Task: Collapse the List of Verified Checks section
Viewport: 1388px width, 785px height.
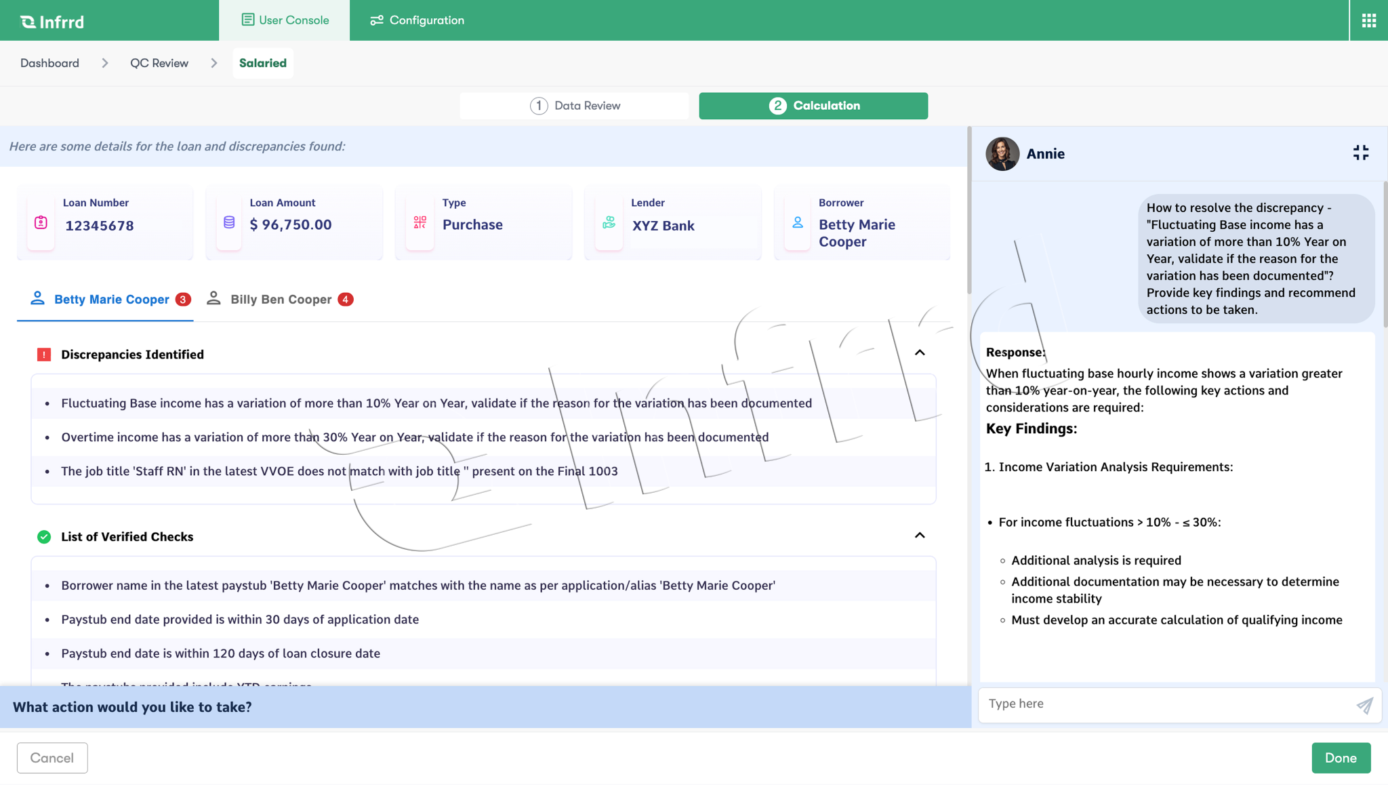Action: (x=920, y=536)
